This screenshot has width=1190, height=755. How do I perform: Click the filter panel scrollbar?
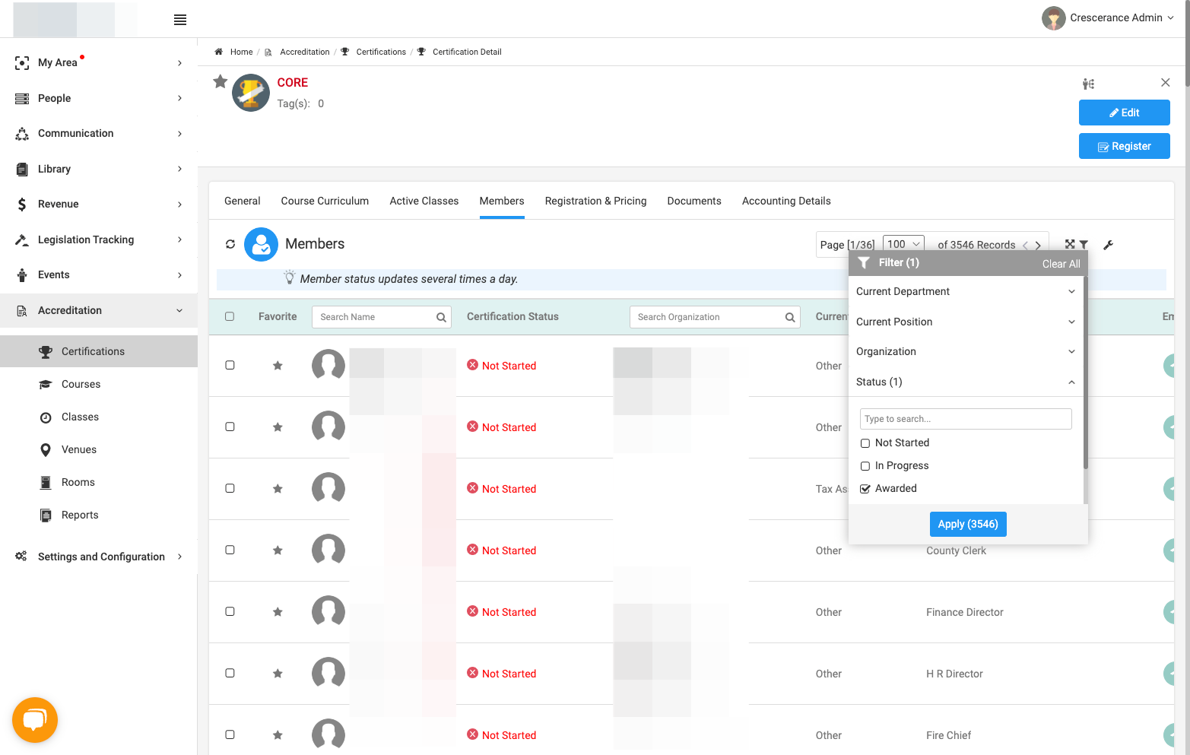[x=1086, y=373]
